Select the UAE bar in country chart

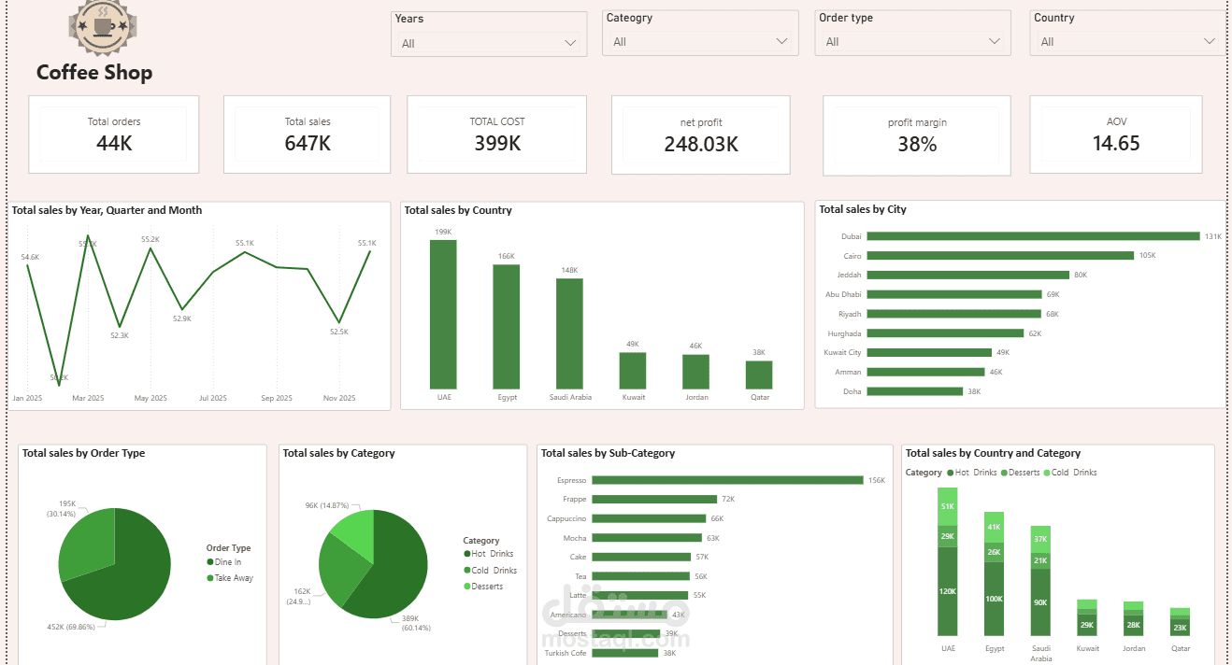point(443,314)
